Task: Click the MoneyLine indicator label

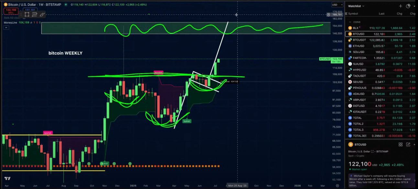Action: click(x=11, y=23)
